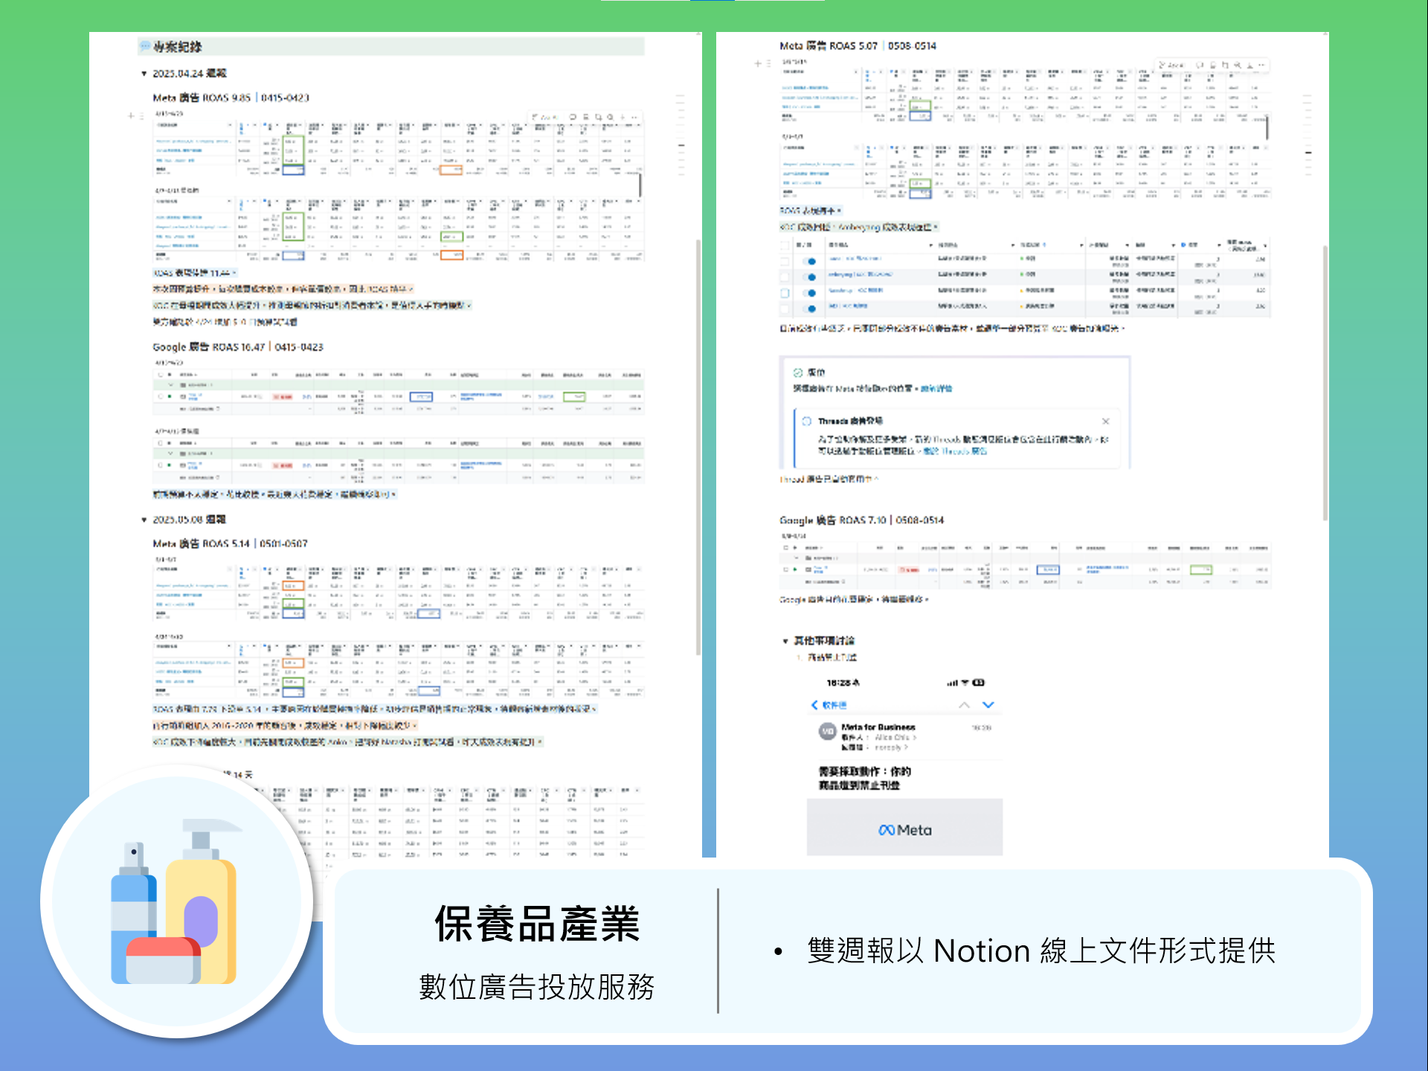Collapse the 2025.04.24 weekly report toggle
The width and height of the screenshot is (1428, 1071).
pos(144,74)
